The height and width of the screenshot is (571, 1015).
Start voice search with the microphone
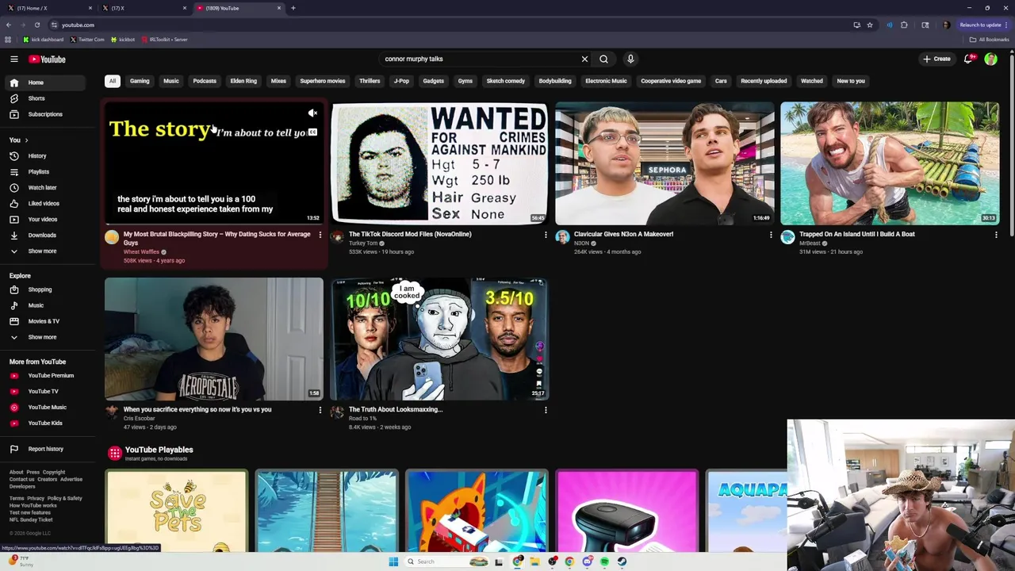pos(630,59)
